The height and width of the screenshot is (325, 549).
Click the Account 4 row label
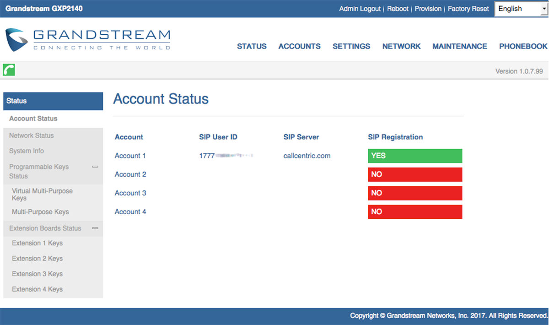[x=130, y=212]
